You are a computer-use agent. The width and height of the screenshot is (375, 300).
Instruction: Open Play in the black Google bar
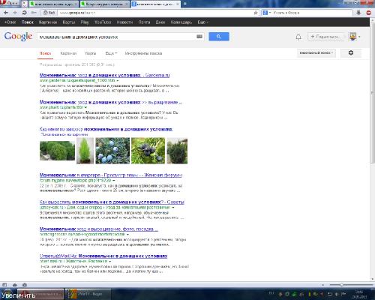(85, 22)
